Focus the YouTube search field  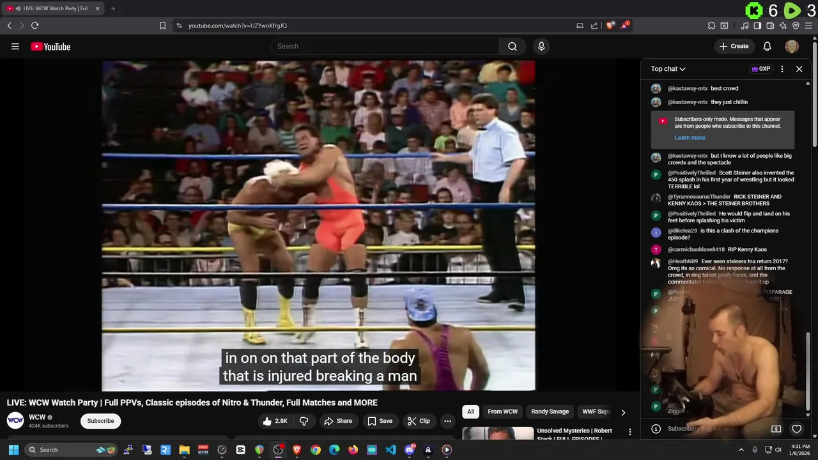click(x=385, y=46)
